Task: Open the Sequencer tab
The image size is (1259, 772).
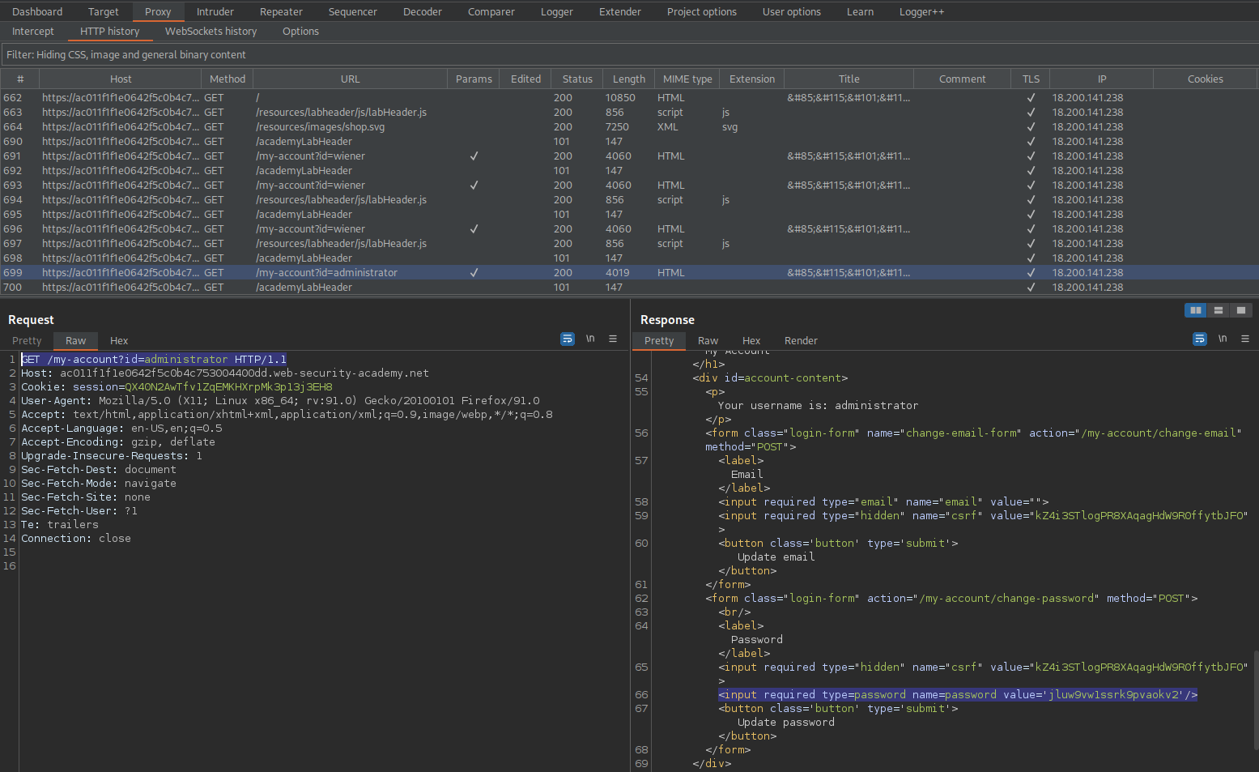Action: coord(352,11)
